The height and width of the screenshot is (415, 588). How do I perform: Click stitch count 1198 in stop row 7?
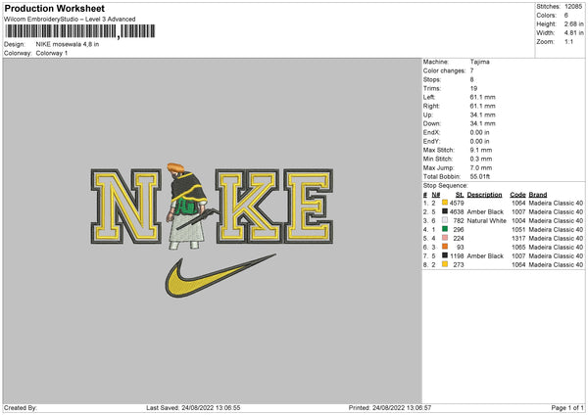point(457,255)
